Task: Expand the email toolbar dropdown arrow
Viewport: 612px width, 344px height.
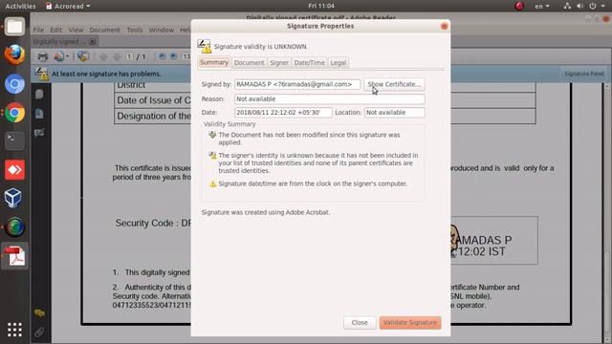Action: point(68,57)
